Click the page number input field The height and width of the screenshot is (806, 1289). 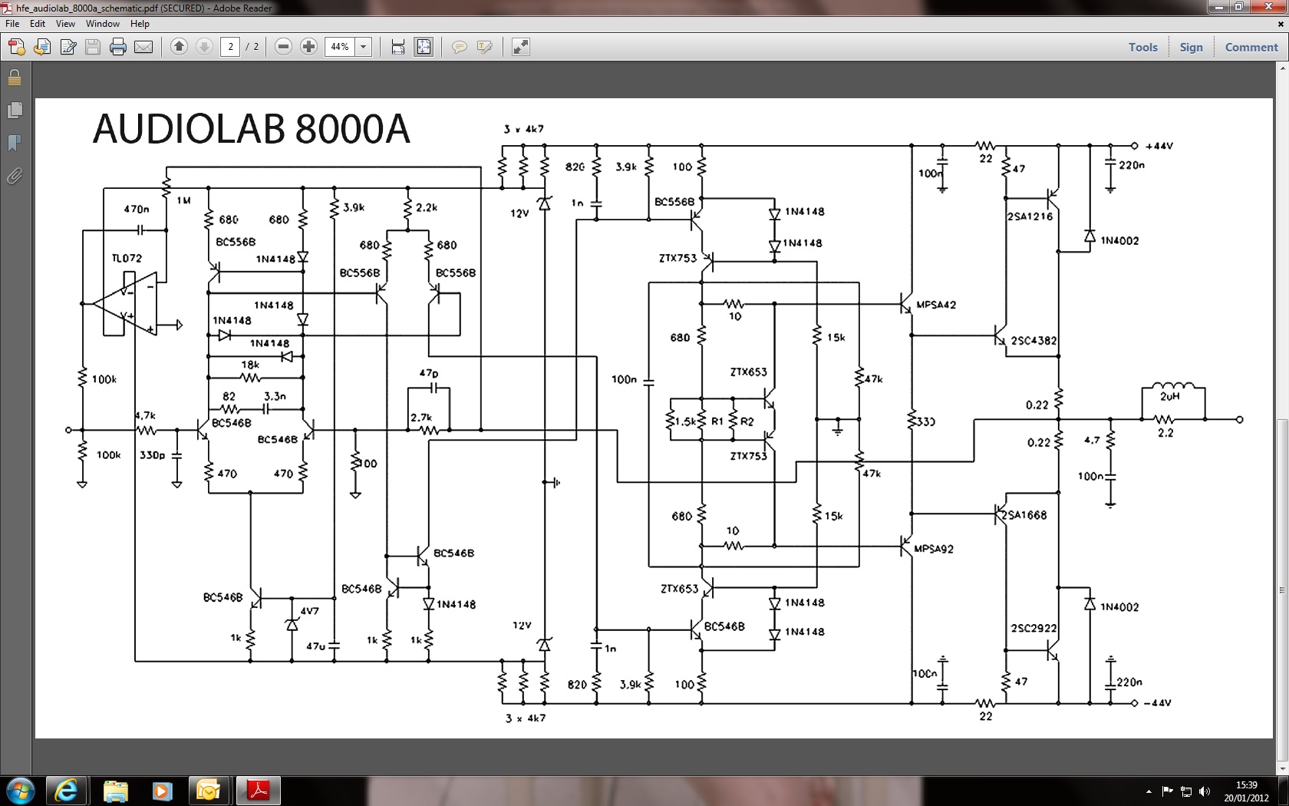tap(230, 47)
